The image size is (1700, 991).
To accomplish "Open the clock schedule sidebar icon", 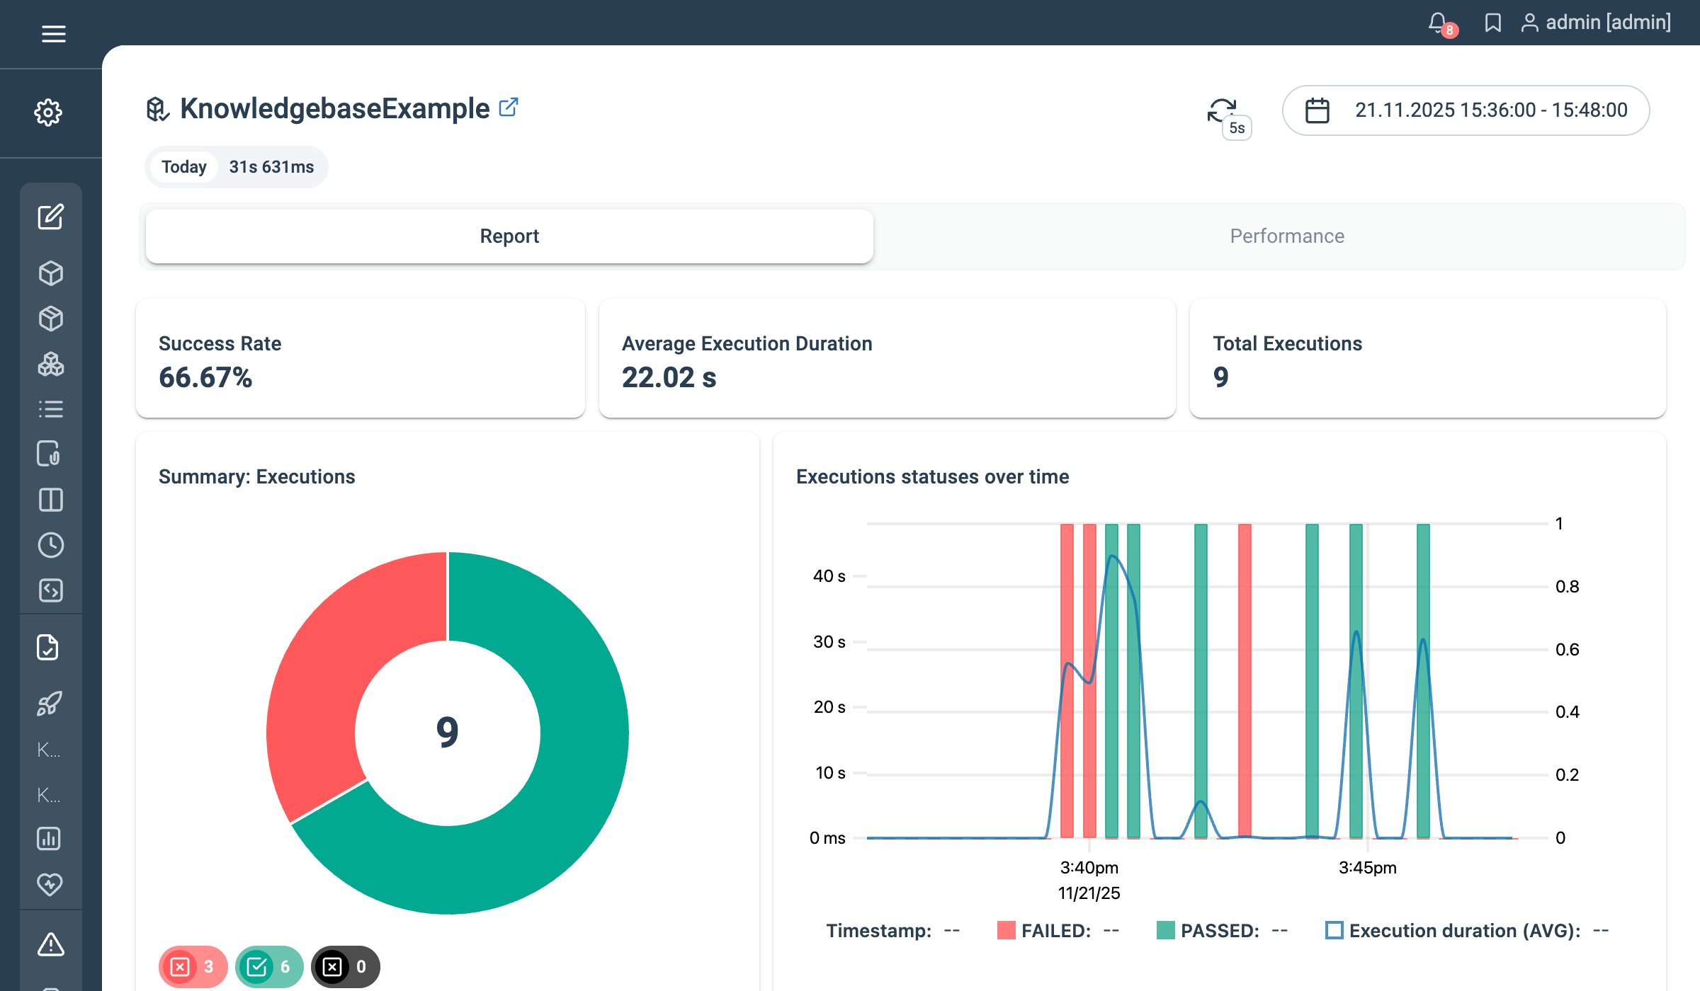I will [50, 545].
